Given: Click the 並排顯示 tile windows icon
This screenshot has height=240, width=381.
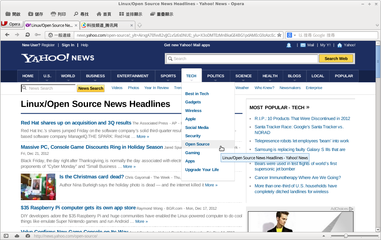Looking at the screenshot, I should pyautogui.click(x=122, y=14).
